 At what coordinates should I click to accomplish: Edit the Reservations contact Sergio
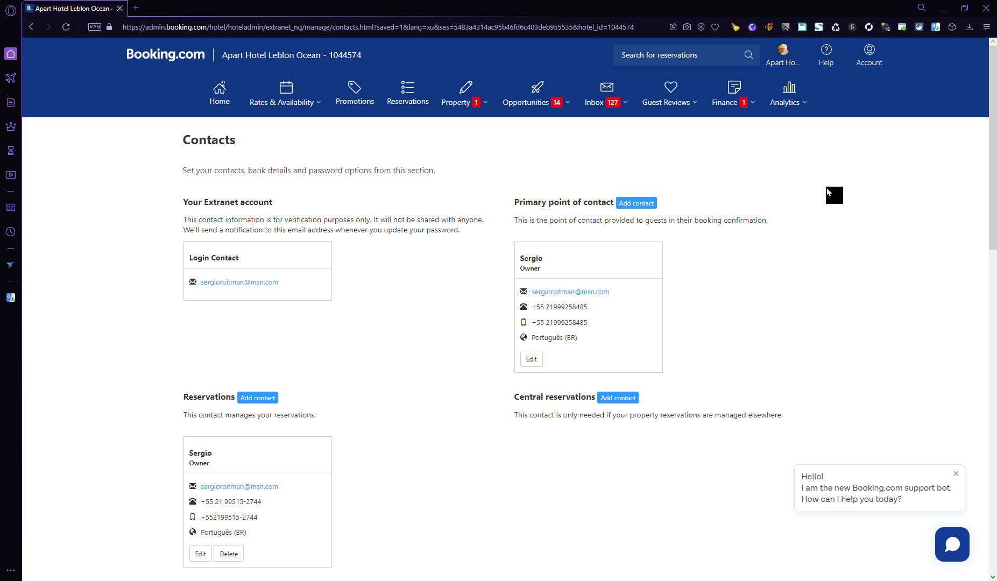pyautogui.click(x=200, y=554)
